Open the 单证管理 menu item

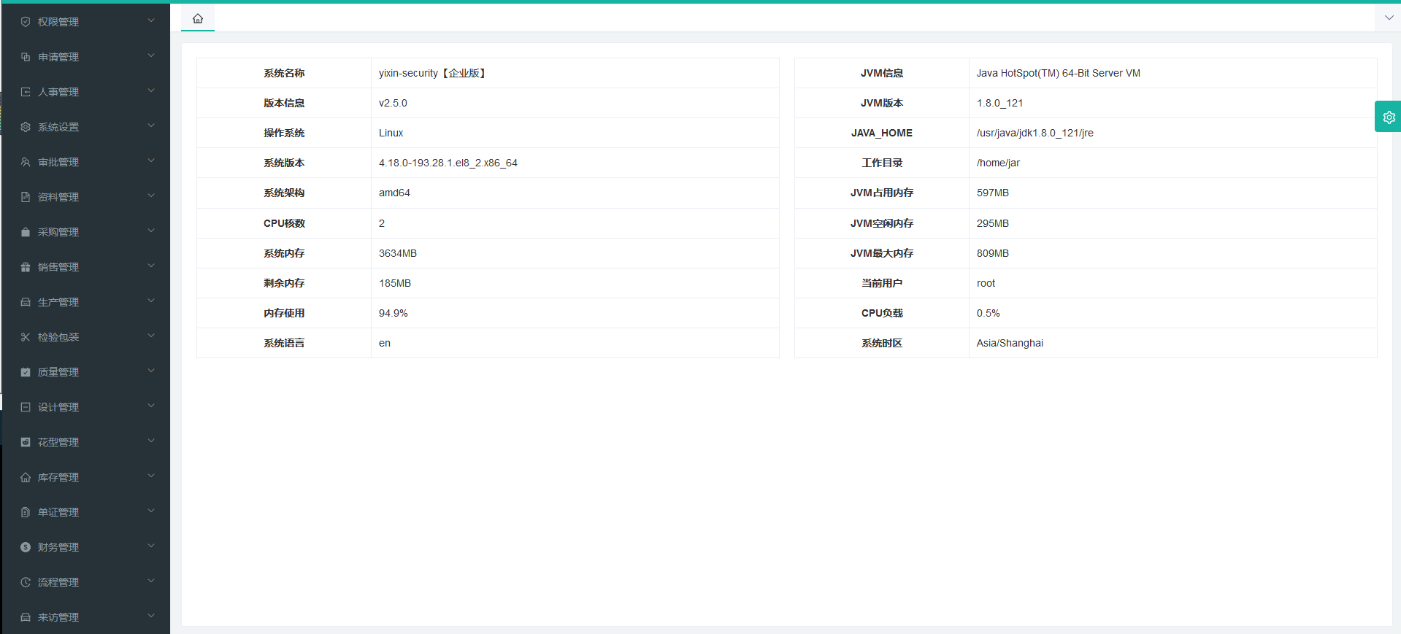click(86, 512)
